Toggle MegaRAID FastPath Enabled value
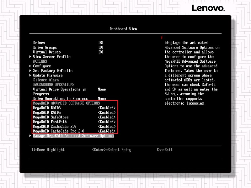Image resolution: width=251 pixels, height=188 pixels. point(107,122)
